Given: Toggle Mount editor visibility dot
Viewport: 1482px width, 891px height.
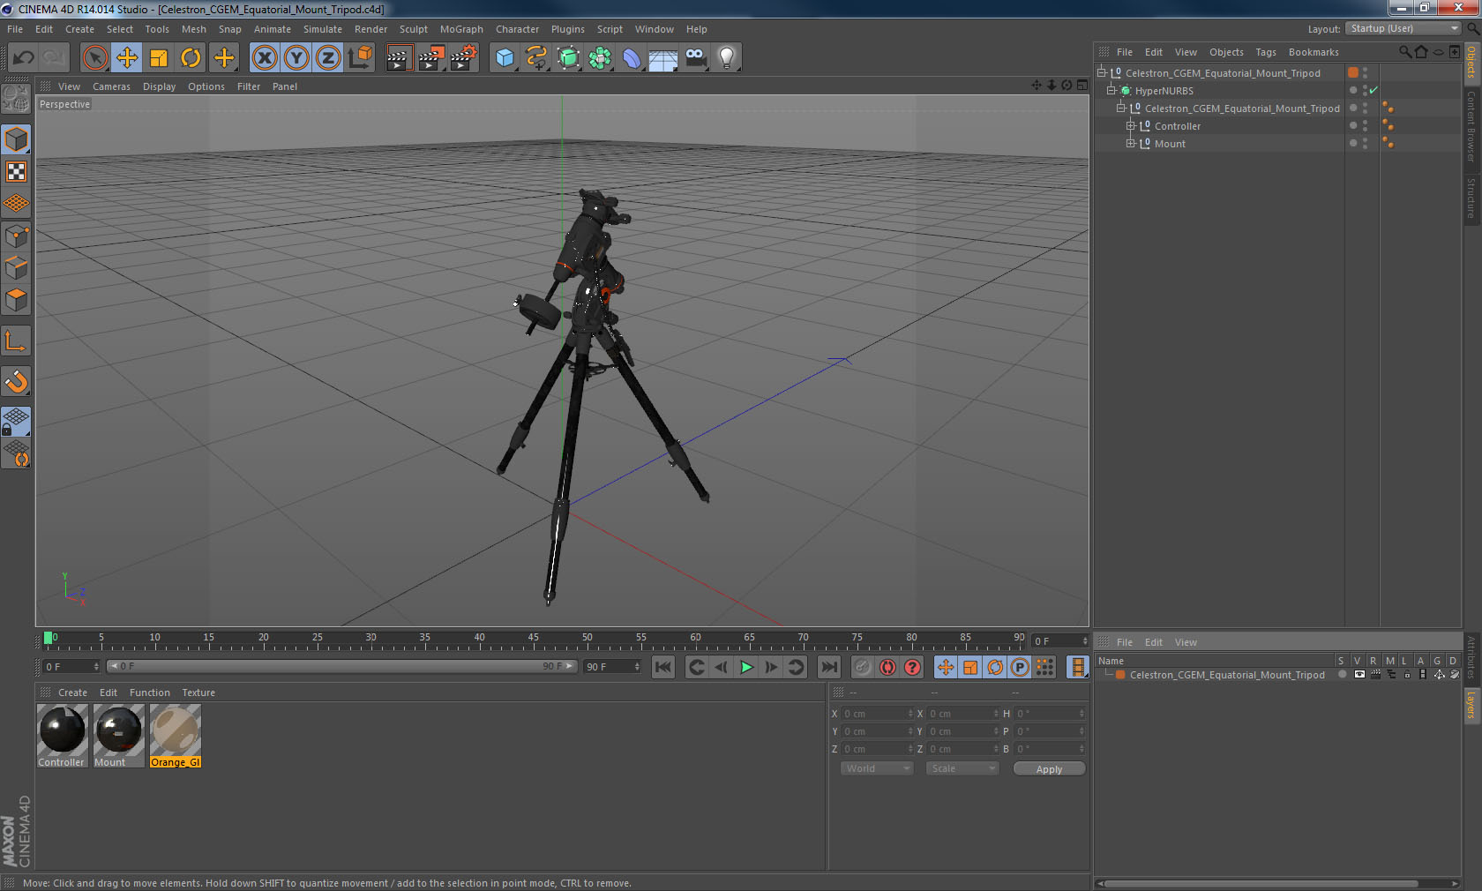Looking at the screenshot, I should [x=1365, y=140].
